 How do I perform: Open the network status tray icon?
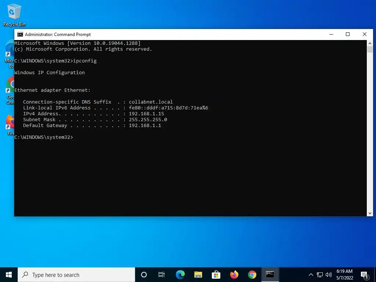pyautogui.click(x=320, y=275)
